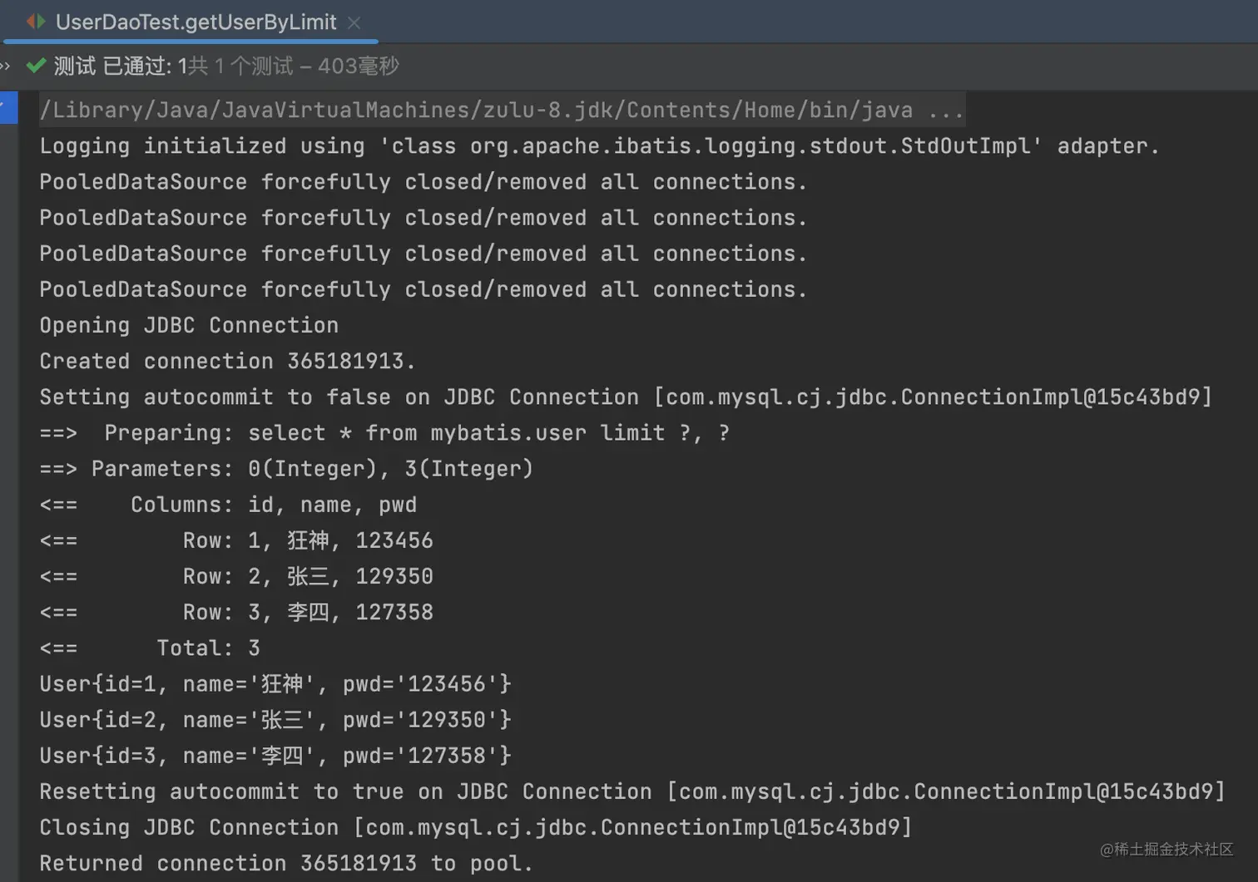Click the 'Row: 2, 张三, 129350' line
1258x882 pixels.
236,576
